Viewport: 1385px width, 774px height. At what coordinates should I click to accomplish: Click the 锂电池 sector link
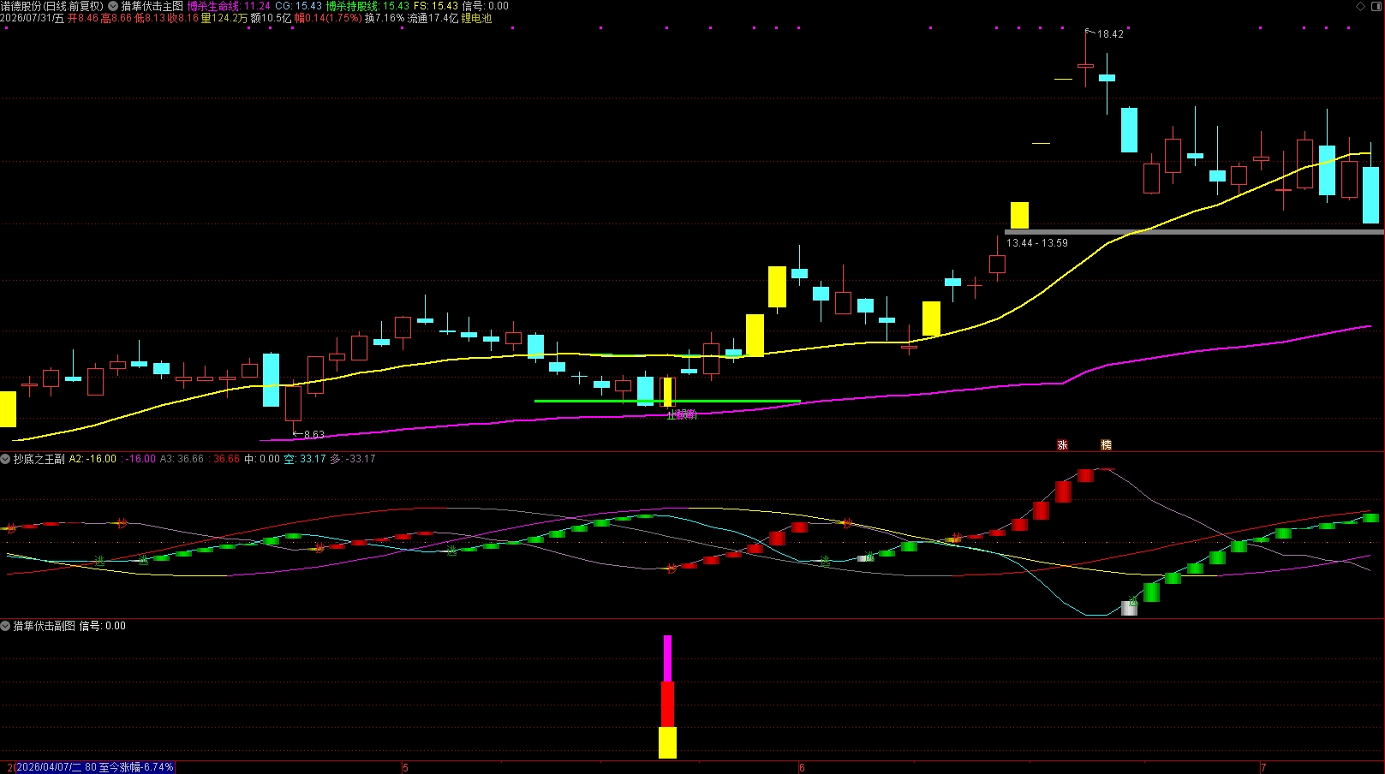coord(476,18)
